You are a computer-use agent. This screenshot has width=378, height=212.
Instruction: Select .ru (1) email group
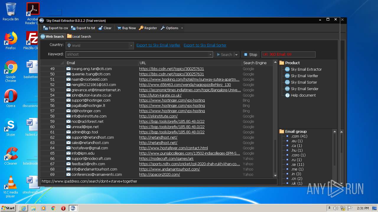coord(296,160)
